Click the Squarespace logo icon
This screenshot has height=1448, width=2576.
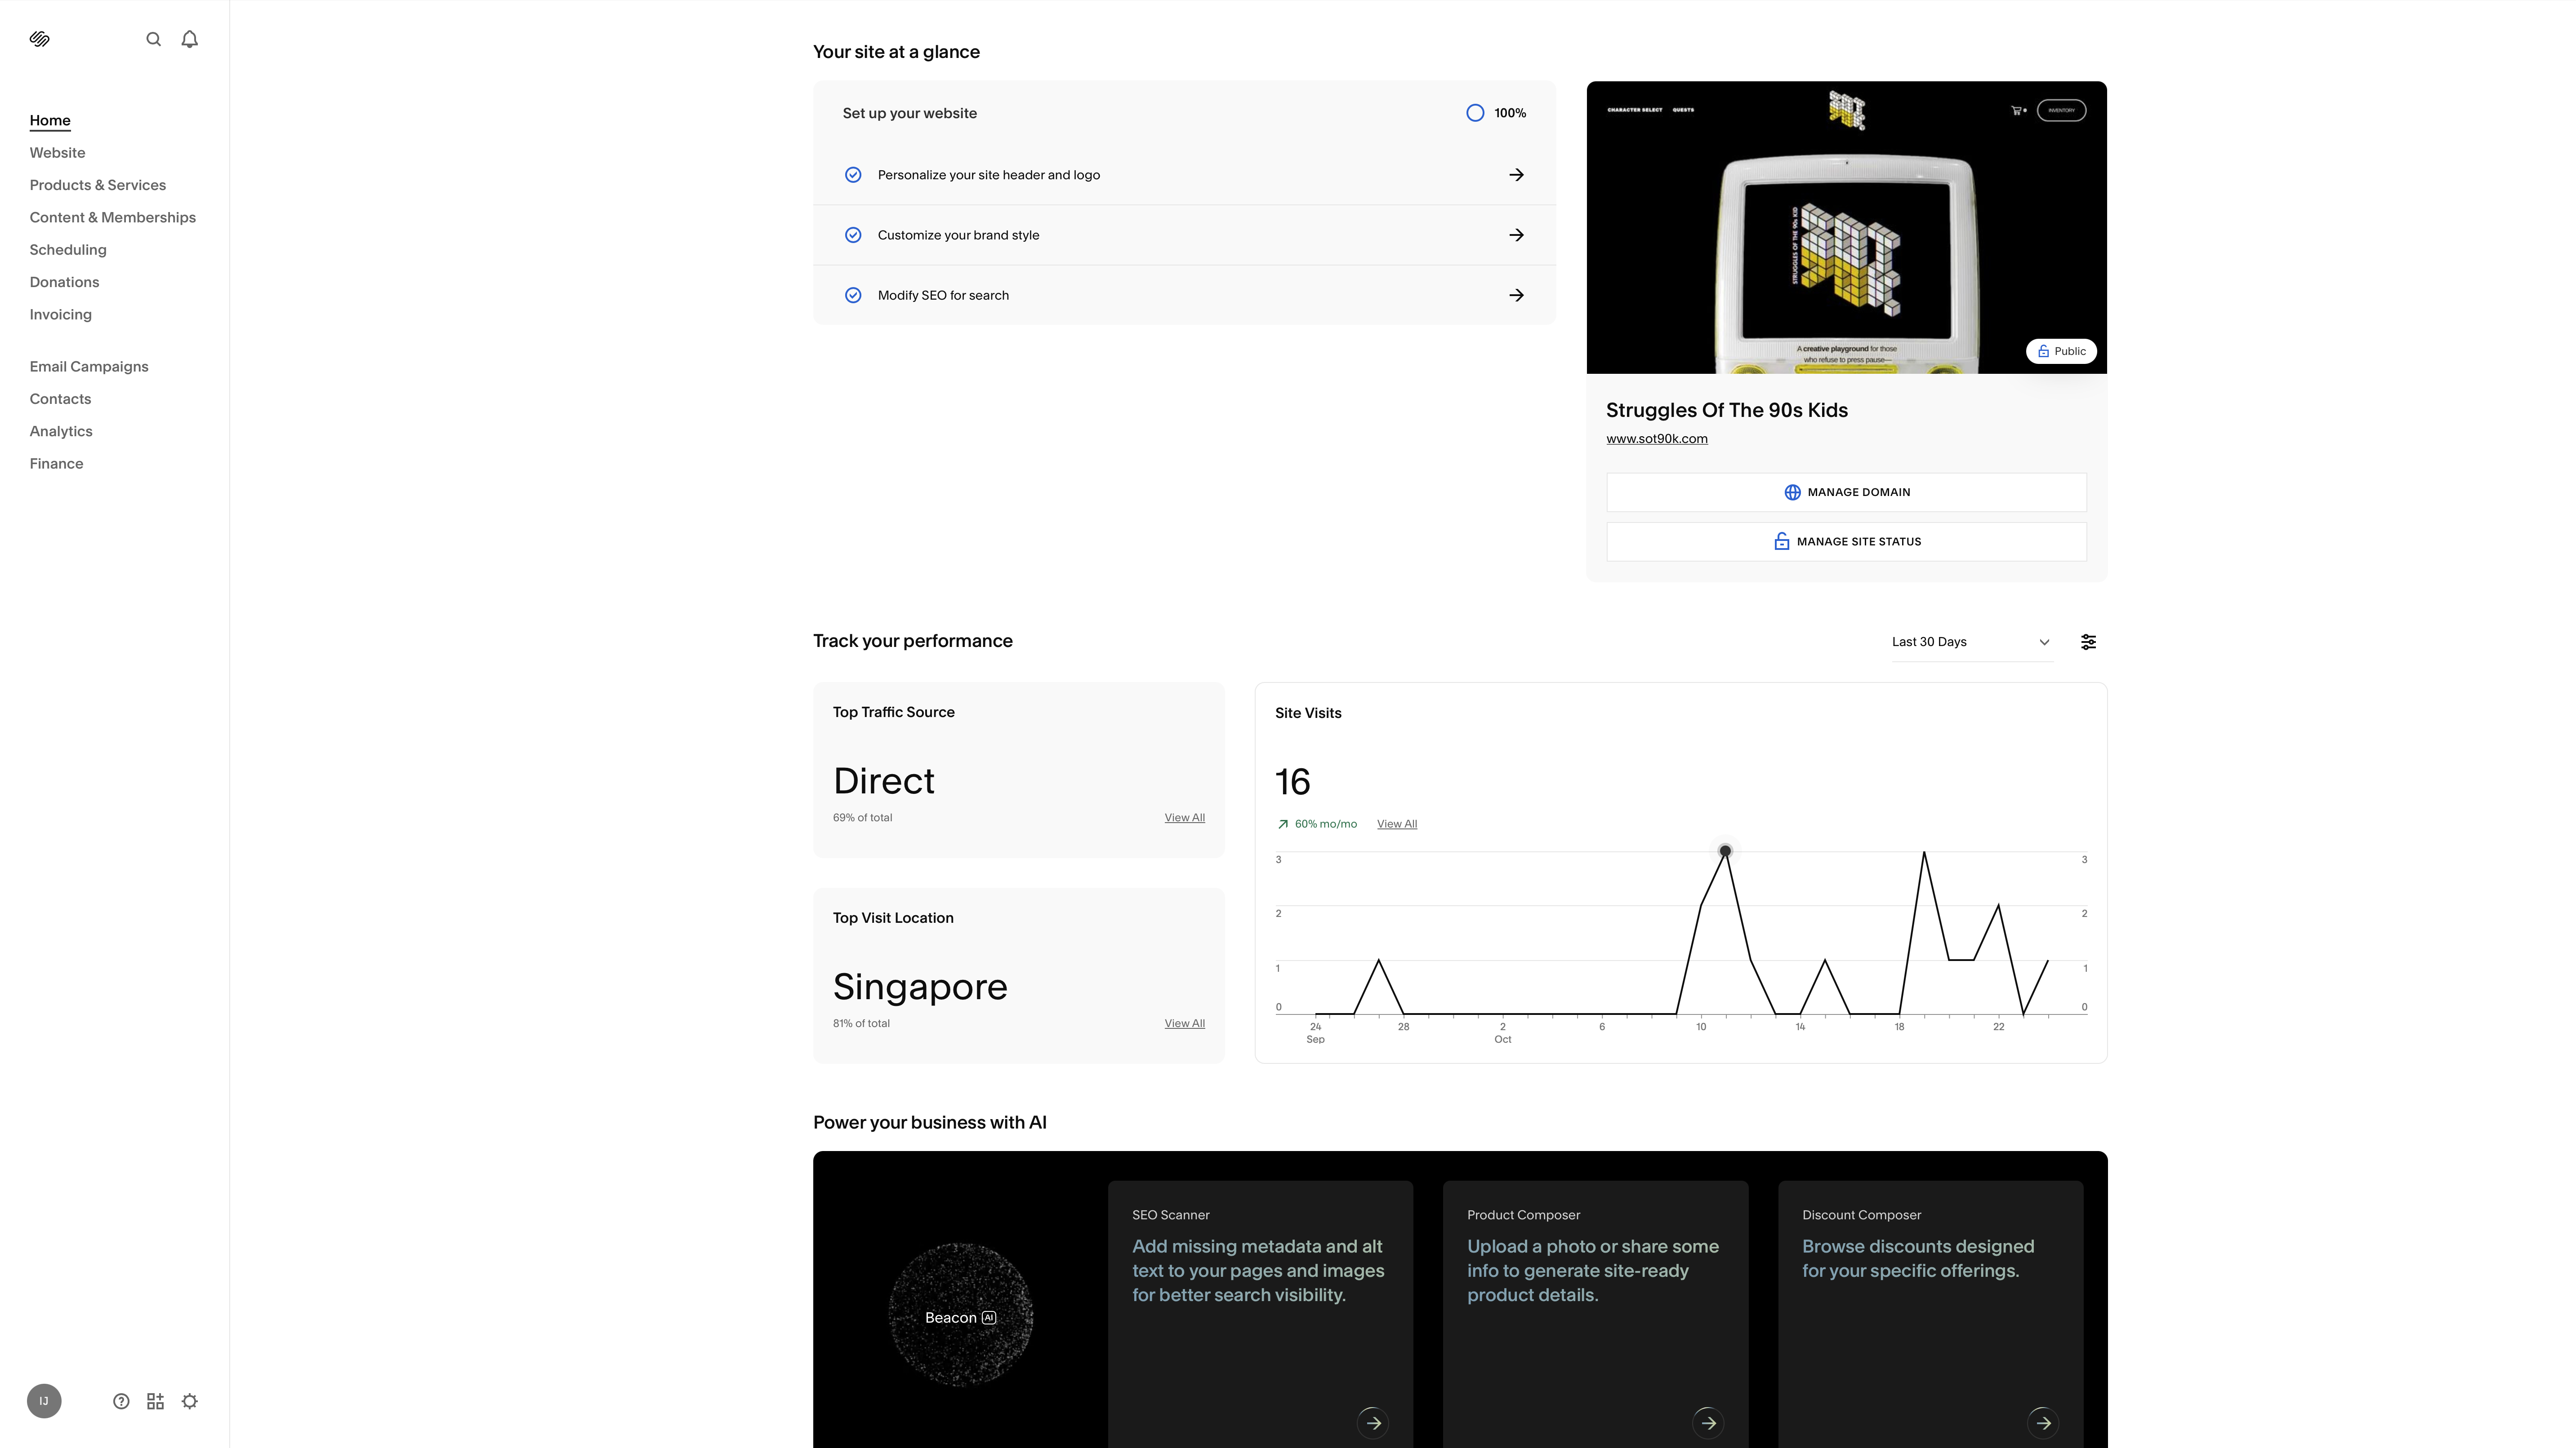[40, 39]
